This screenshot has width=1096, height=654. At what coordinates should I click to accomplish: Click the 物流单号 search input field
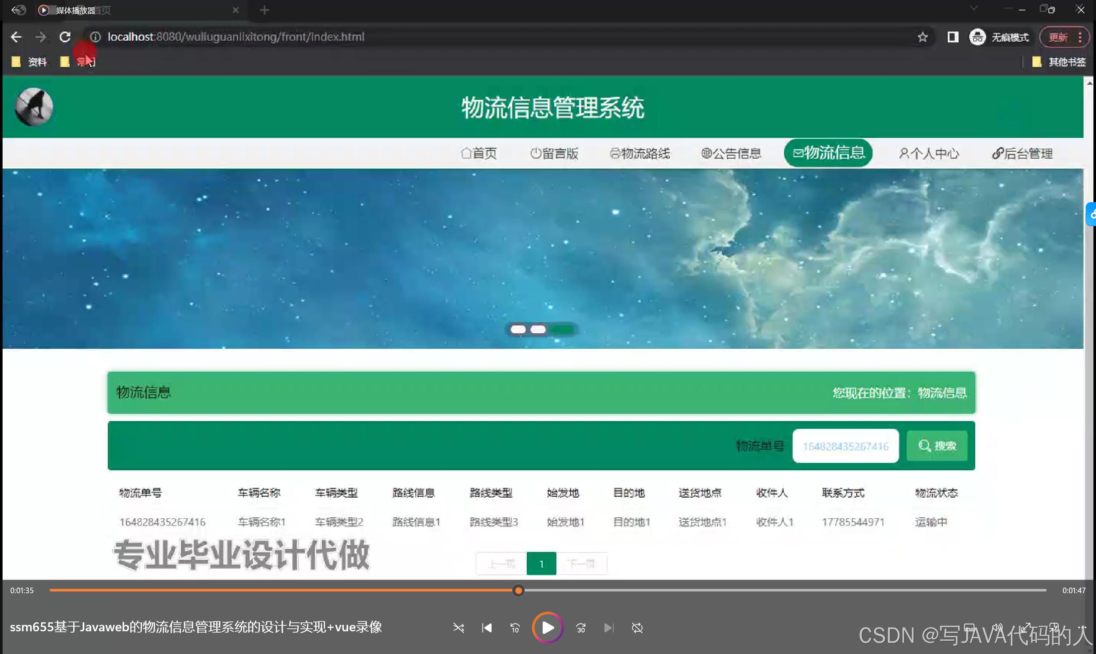coord(845,446)
